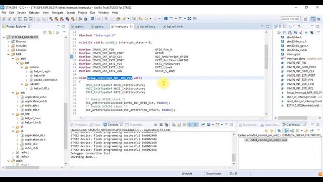Viewport: 323px width, 182px height.
Task: Click the yellow back navigation arrow
Action: [146, 19]
